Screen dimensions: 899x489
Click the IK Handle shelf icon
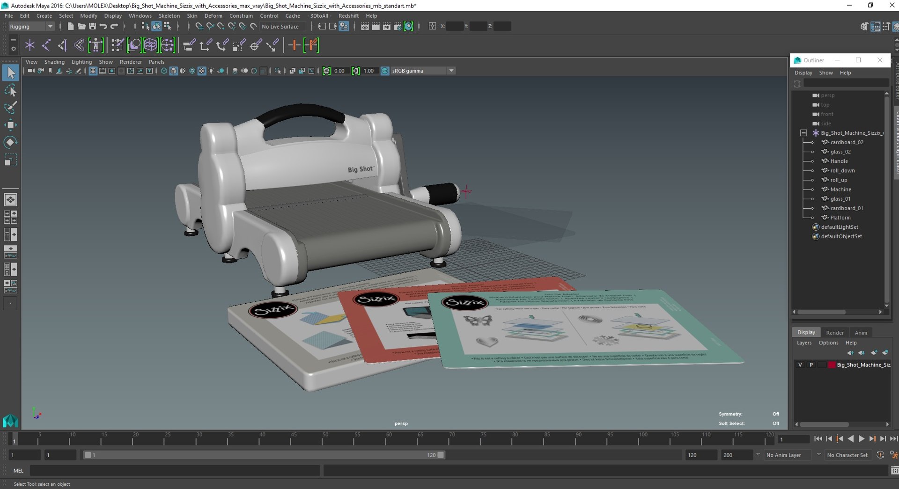(63, 45)
